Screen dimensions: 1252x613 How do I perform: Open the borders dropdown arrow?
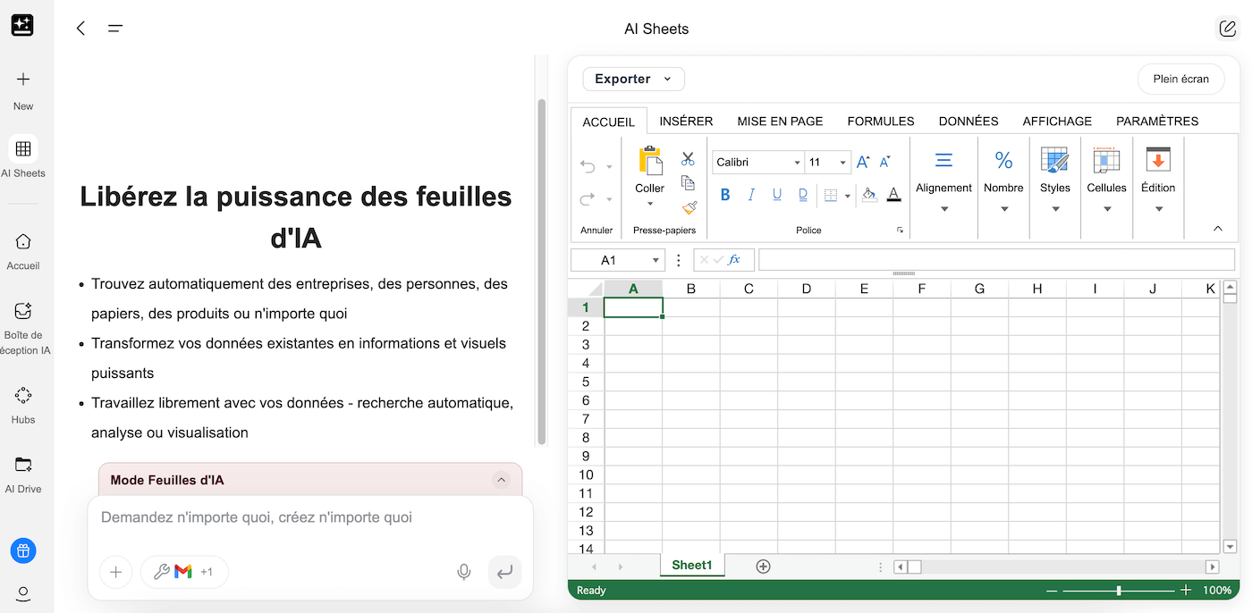[x=848, y=196]
